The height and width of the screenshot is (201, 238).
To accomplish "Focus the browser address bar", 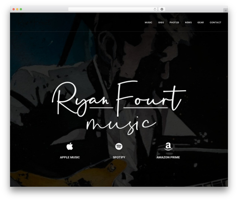I will click(113, 9).
